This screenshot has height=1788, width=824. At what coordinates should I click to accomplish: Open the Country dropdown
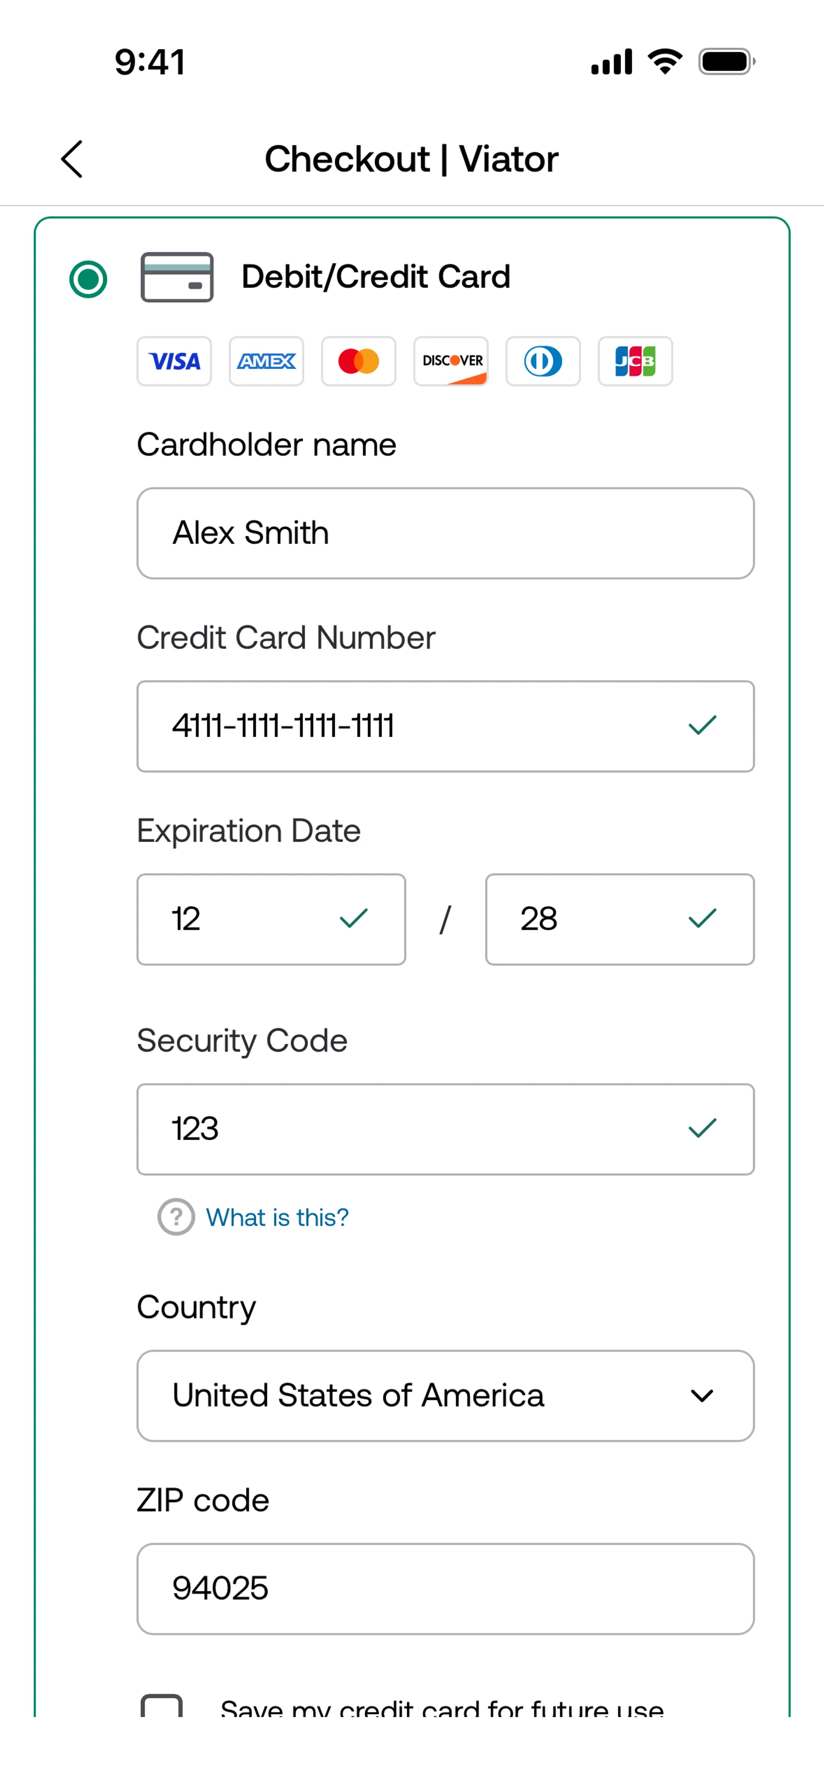[416, 1395]
